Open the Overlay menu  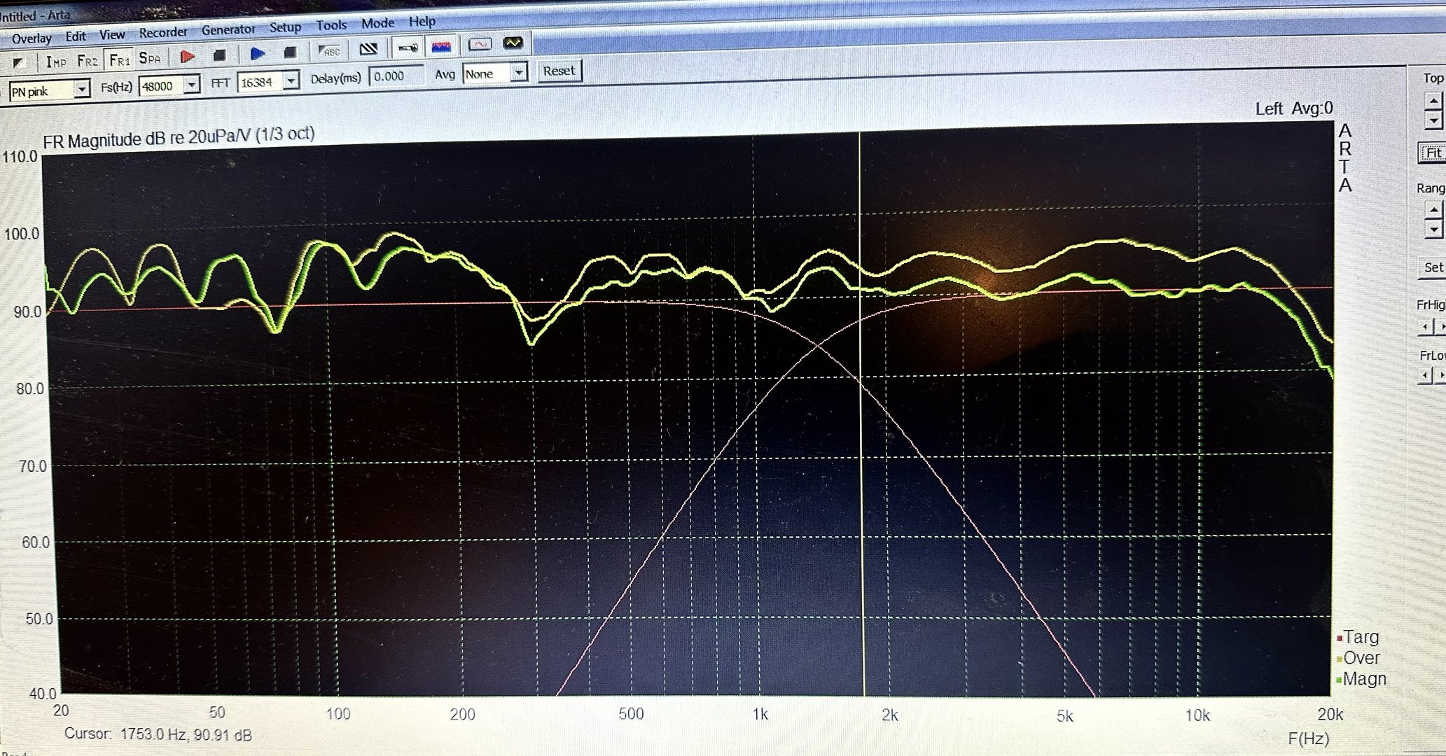32,38
